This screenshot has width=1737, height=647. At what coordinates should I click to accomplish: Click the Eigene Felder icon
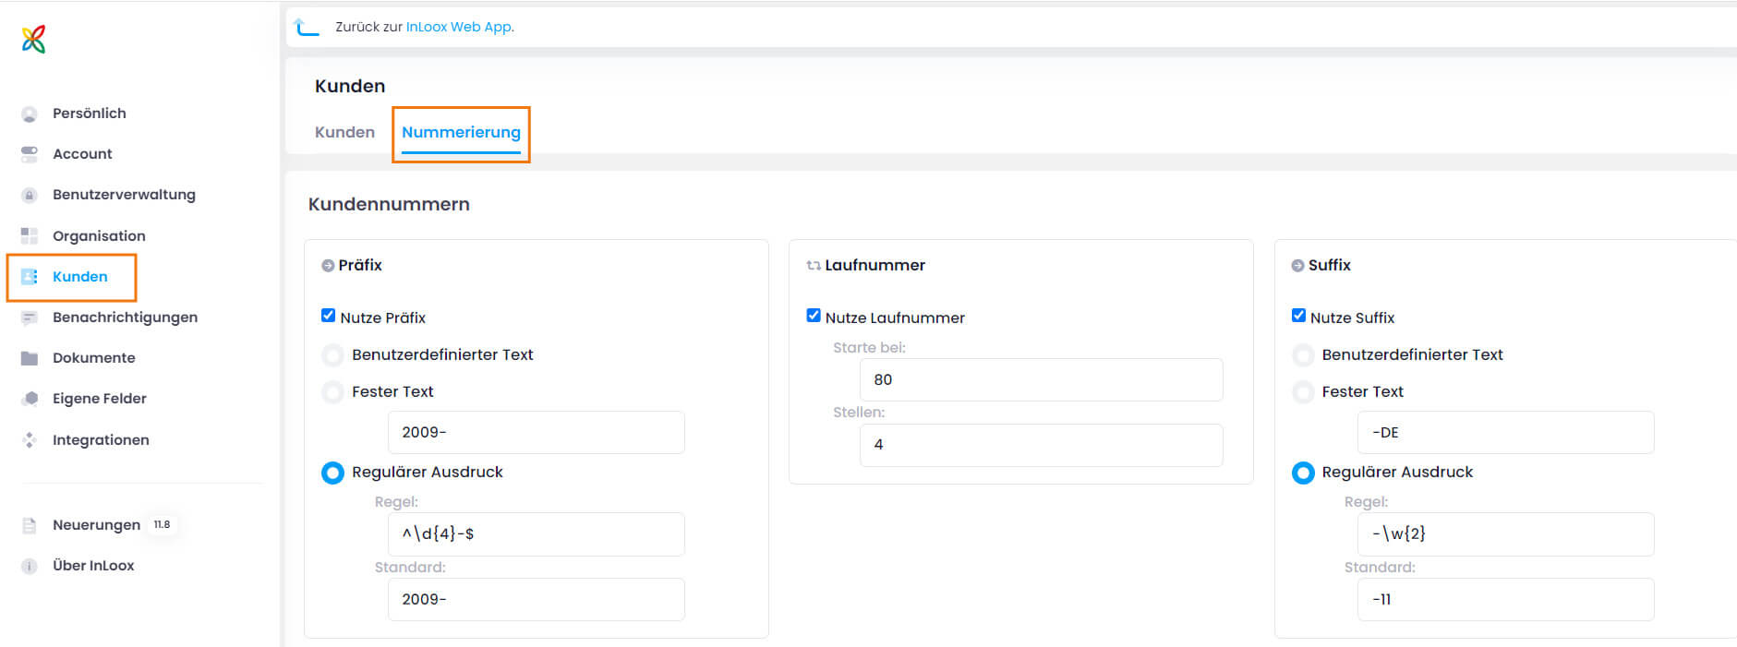point(30,399)
